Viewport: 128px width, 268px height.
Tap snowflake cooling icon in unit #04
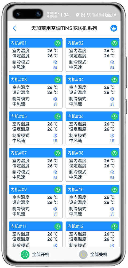click(112, 99)
